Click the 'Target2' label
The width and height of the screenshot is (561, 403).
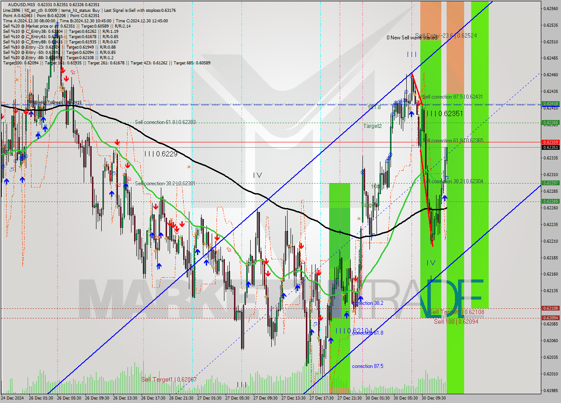pyautogui.click(x=373, y=126)
